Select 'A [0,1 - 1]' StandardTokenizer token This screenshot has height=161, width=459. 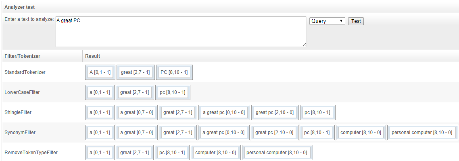(x=100, y=72)
